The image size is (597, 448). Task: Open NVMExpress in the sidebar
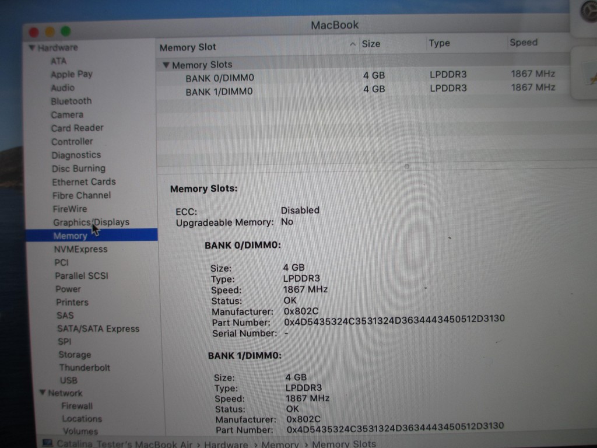tap(80, 250)
